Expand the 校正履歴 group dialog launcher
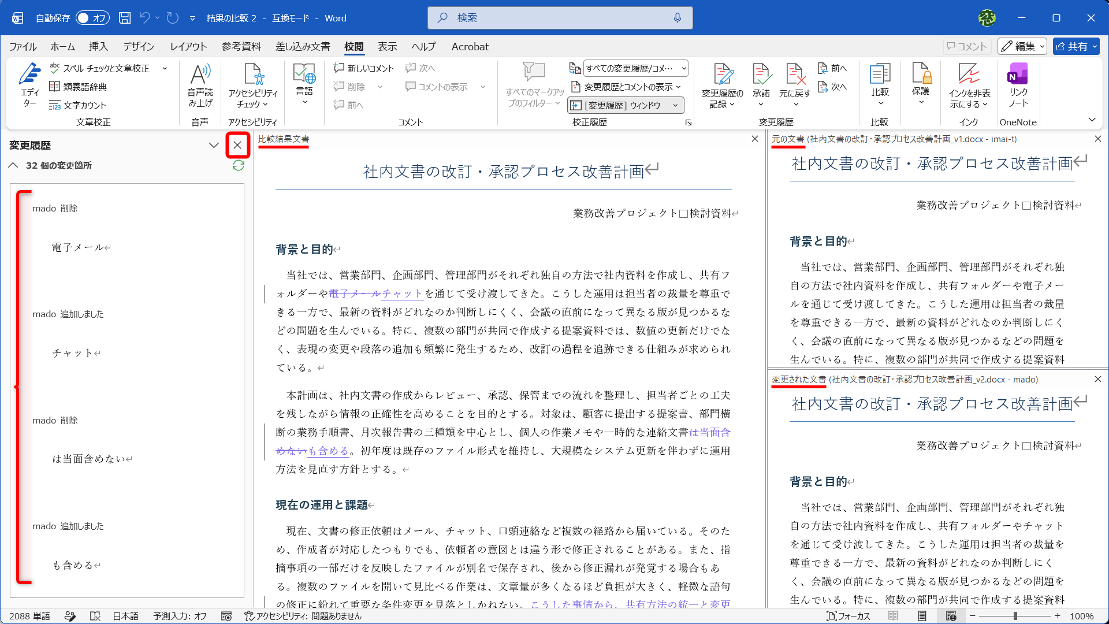 pyautogui.click(x=689, y=122)
